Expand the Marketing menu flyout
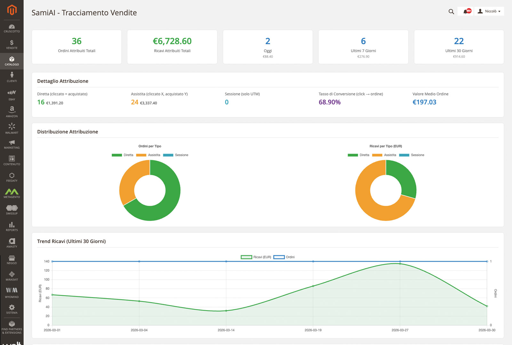This screenshot has height=345, width=512. [12, 144]
